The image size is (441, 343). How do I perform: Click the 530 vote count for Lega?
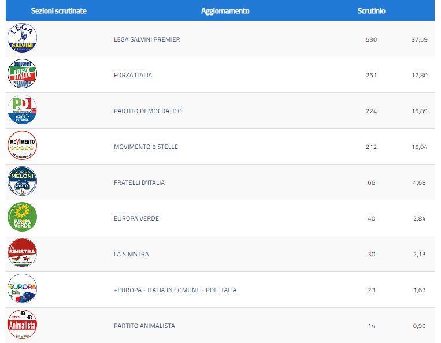(x=371, y=40)
